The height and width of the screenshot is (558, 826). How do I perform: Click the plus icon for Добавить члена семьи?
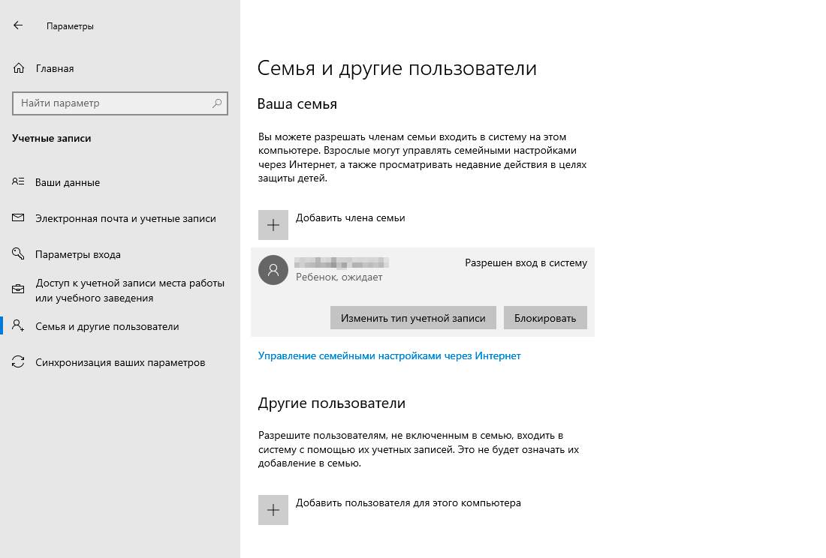(x=273, y=225)
